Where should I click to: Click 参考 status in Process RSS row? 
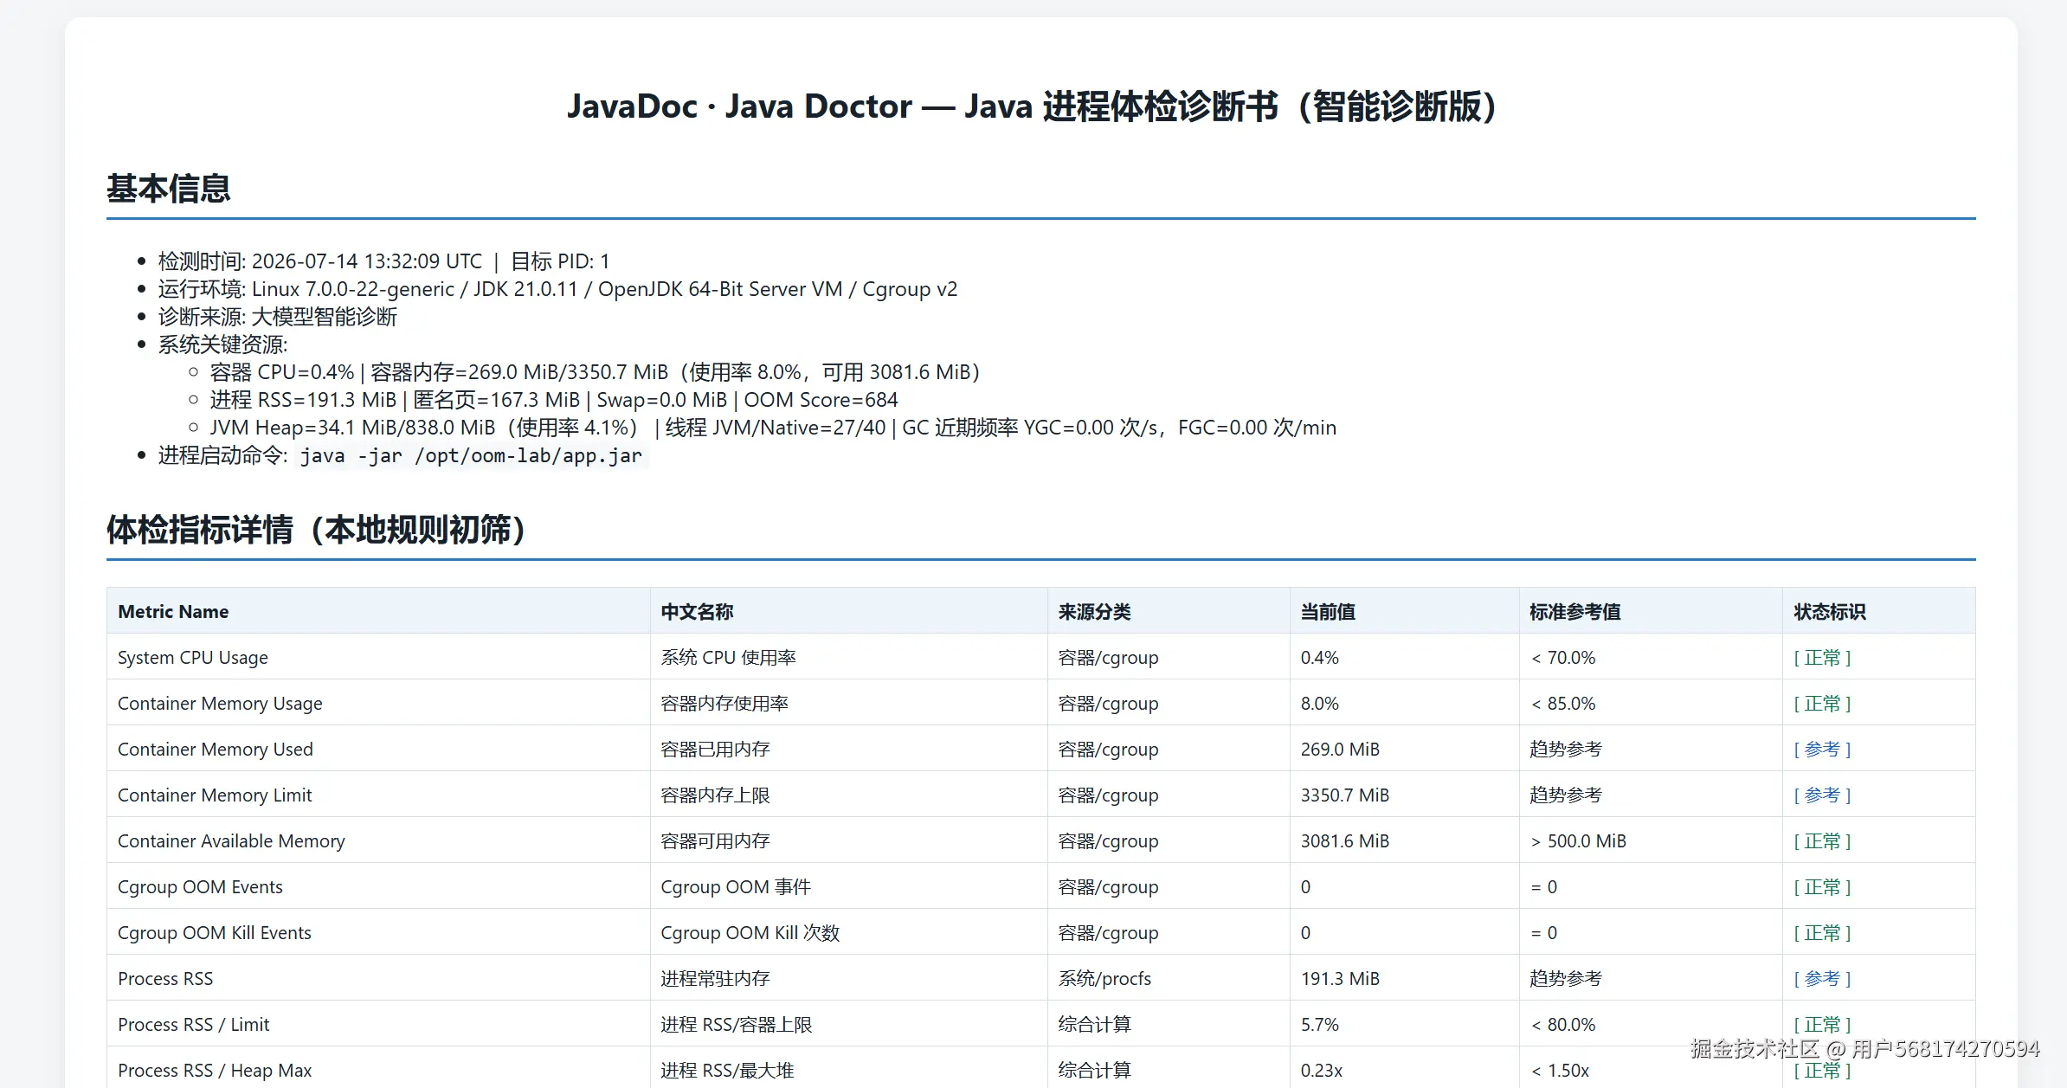click(1822, 978)
